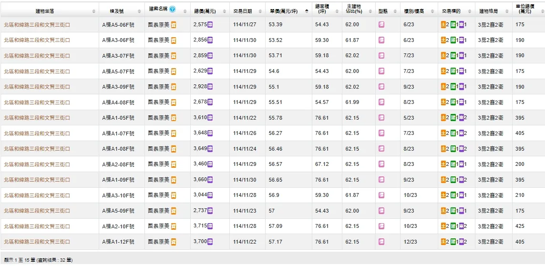Image resolution: width=545 pixels, height=266 pixels.
Task: Click purple 車 icon beside 2,575 total price
Action: (x=210, y=24)
